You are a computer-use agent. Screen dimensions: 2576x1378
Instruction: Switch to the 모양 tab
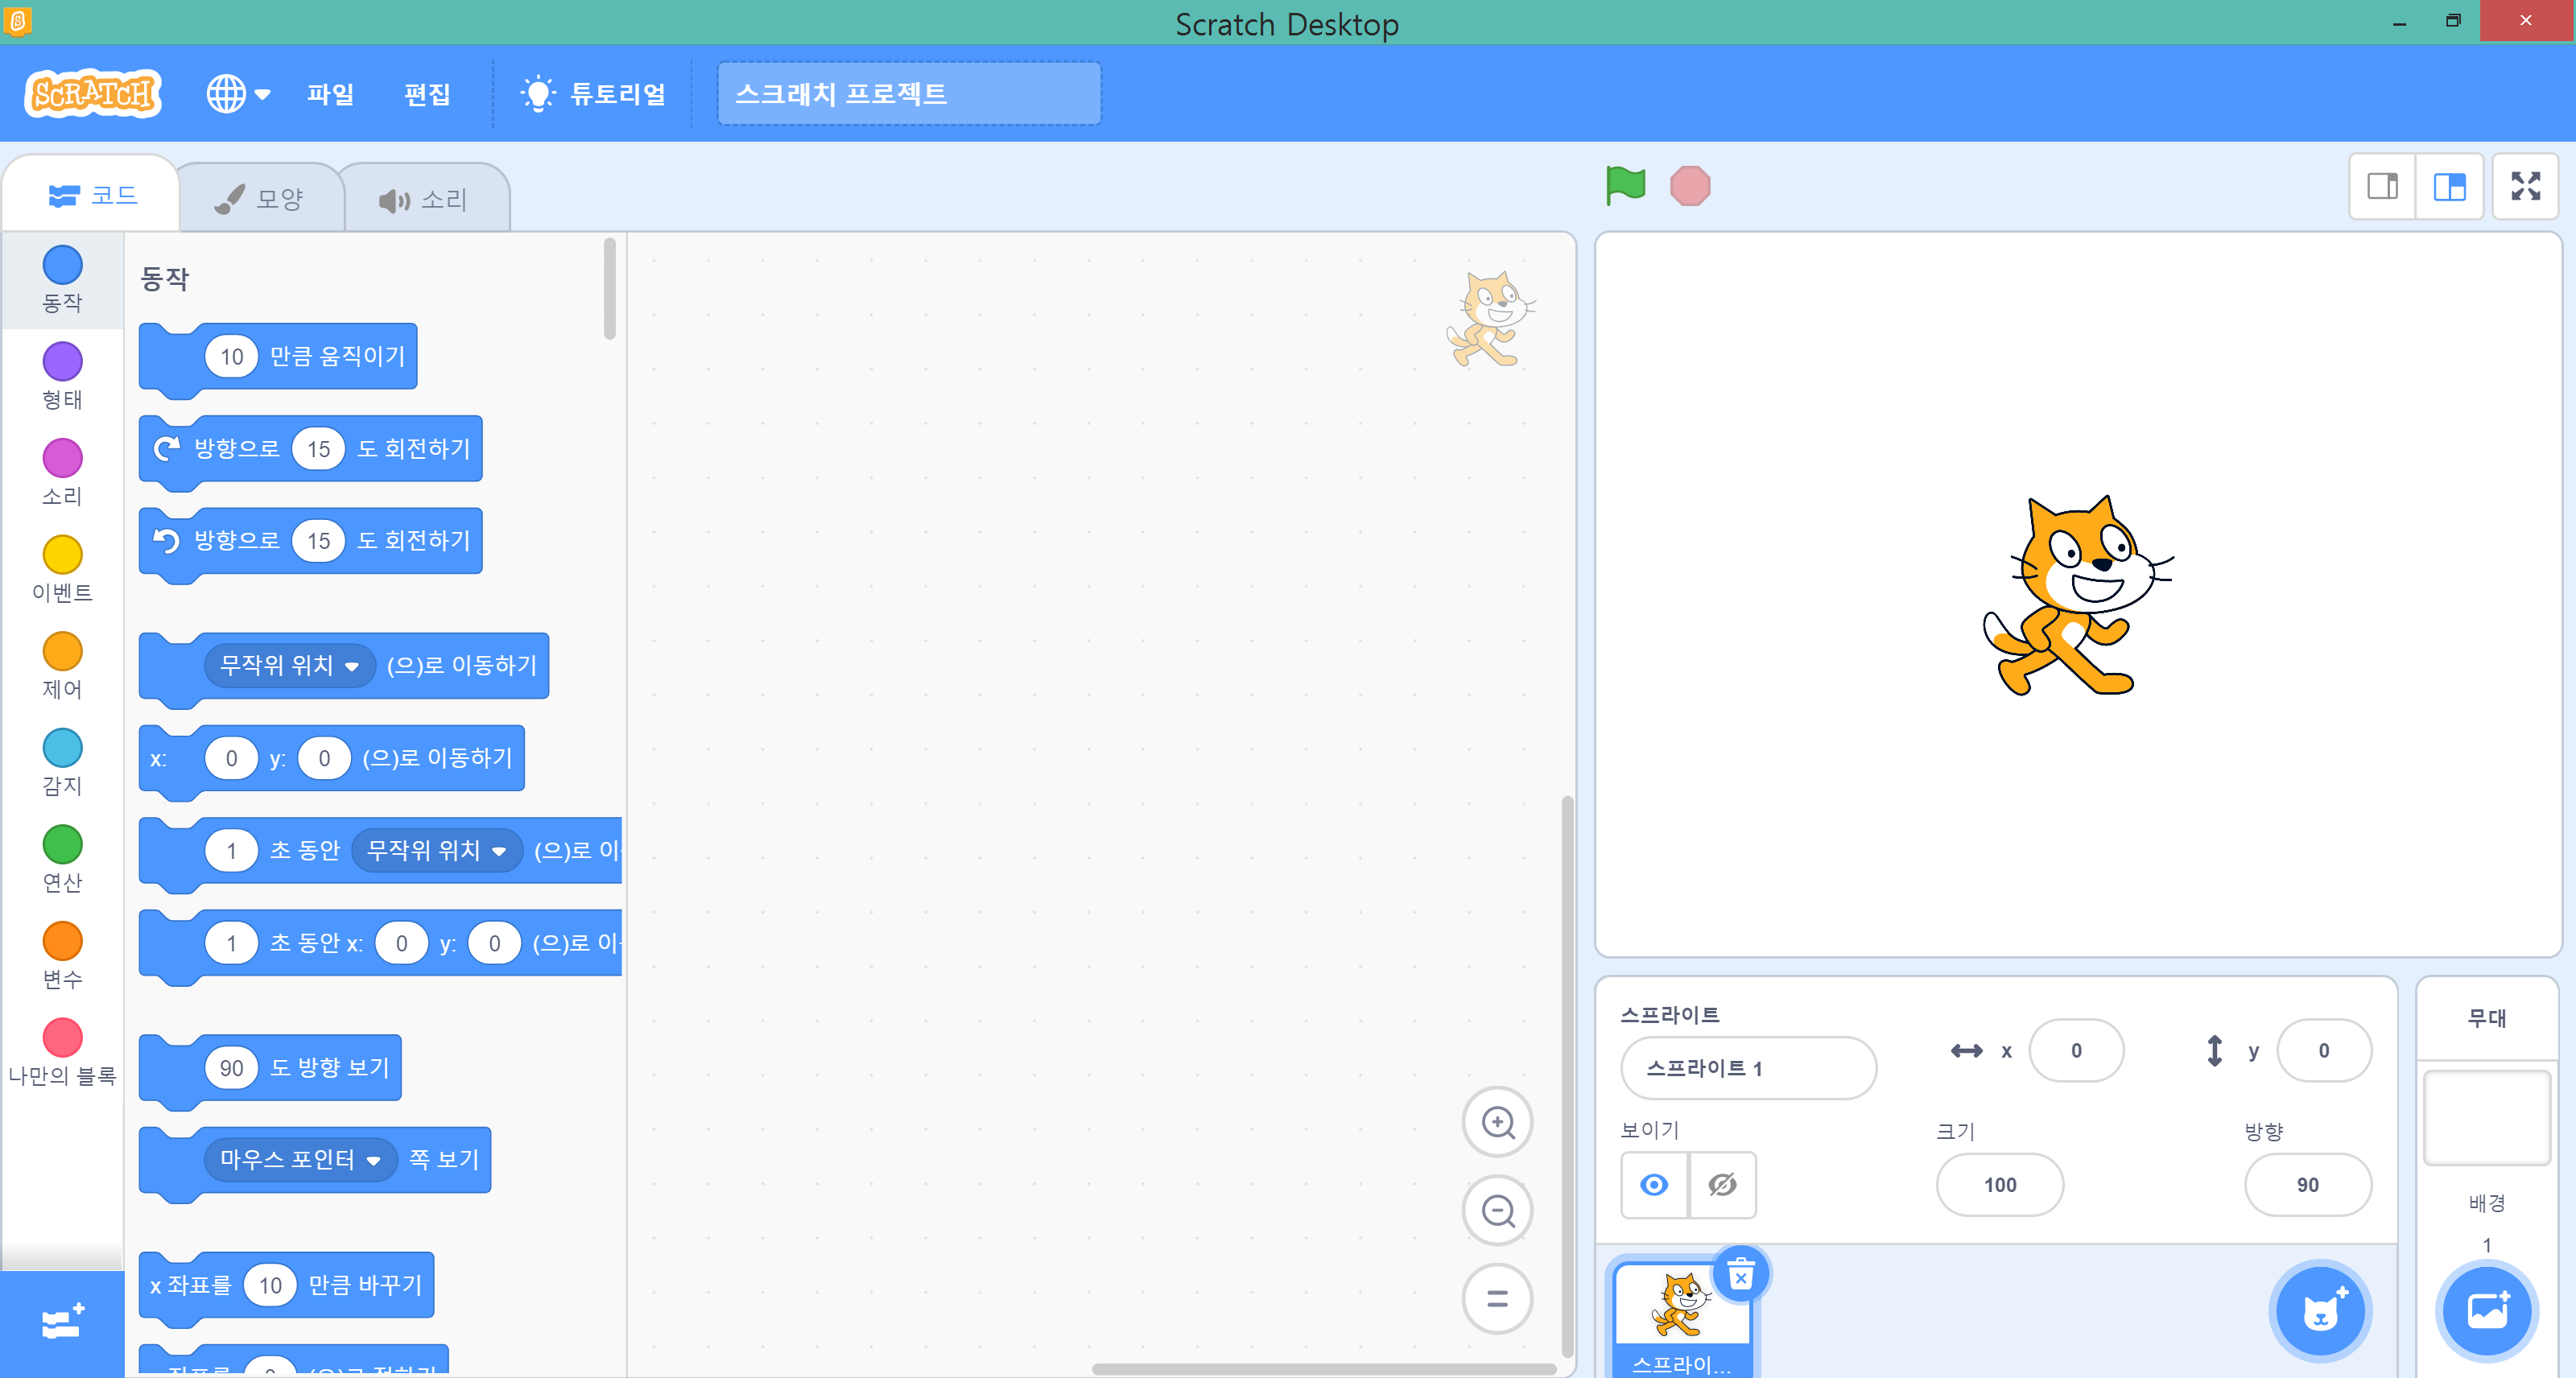pyautogui.click(x=260, y=199)
